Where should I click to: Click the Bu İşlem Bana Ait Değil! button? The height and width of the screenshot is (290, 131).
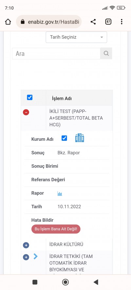point(56,229)
